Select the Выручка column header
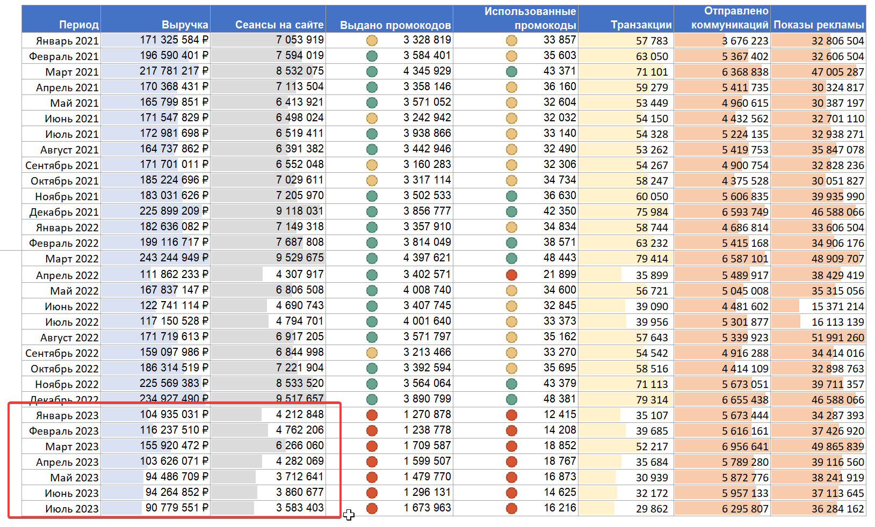Viewport: 875px width, 527px height. (155, 19)
